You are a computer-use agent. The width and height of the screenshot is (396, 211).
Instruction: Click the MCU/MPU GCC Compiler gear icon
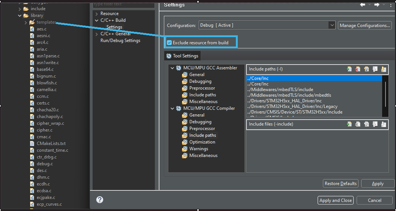pyautogui.click(x=179, y=108)
